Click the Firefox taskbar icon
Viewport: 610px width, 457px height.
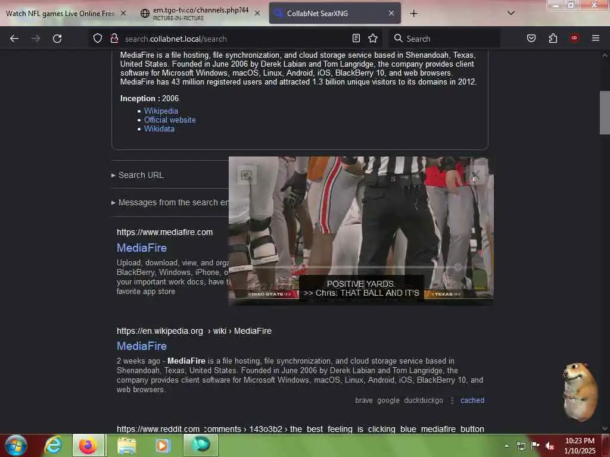click(88, 445)
